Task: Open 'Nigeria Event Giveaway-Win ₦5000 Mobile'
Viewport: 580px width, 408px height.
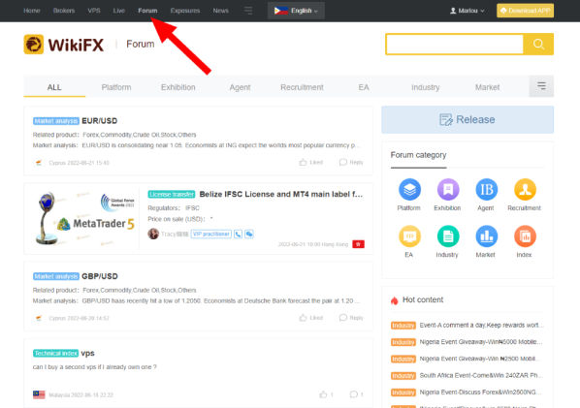Action: [481, 342]
